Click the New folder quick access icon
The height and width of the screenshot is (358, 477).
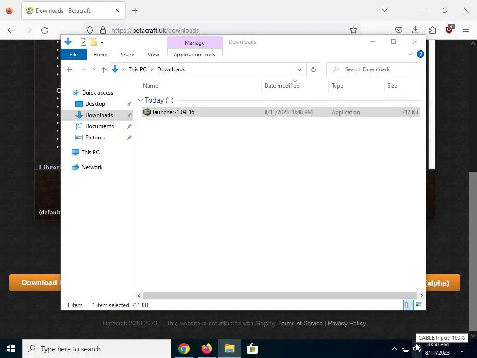pos(94,42)
